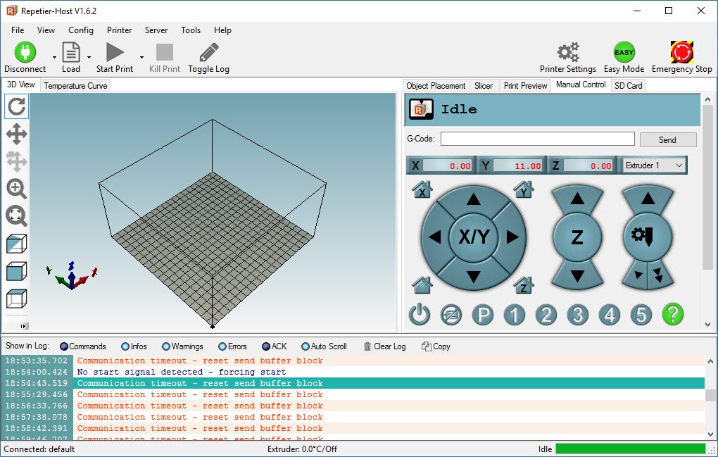Switch to front view cube icon
This screenshot has height=457, width=718.
point(16,271)
